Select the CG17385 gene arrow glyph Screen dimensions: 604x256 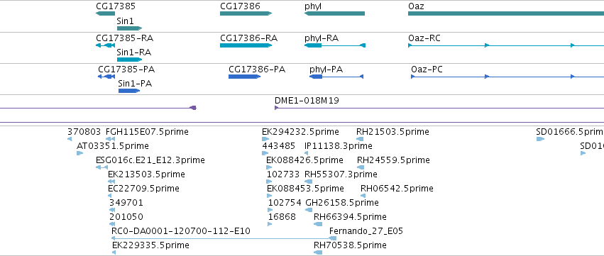tap(105, 13)
